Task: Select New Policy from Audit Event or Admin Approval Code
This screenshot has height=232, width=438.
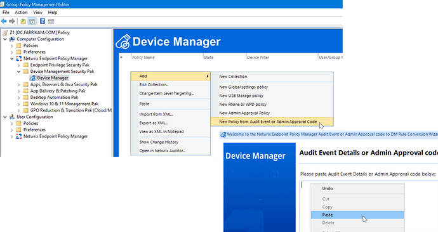Action: [x=272, y=122]
